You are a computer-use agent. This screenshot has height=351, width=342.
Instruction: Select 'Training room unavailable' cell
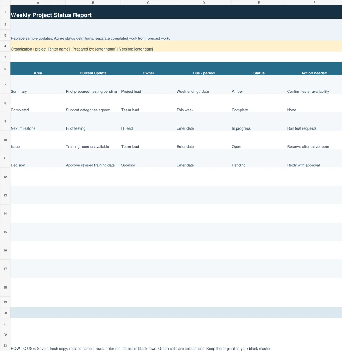[x=93, y=140]
